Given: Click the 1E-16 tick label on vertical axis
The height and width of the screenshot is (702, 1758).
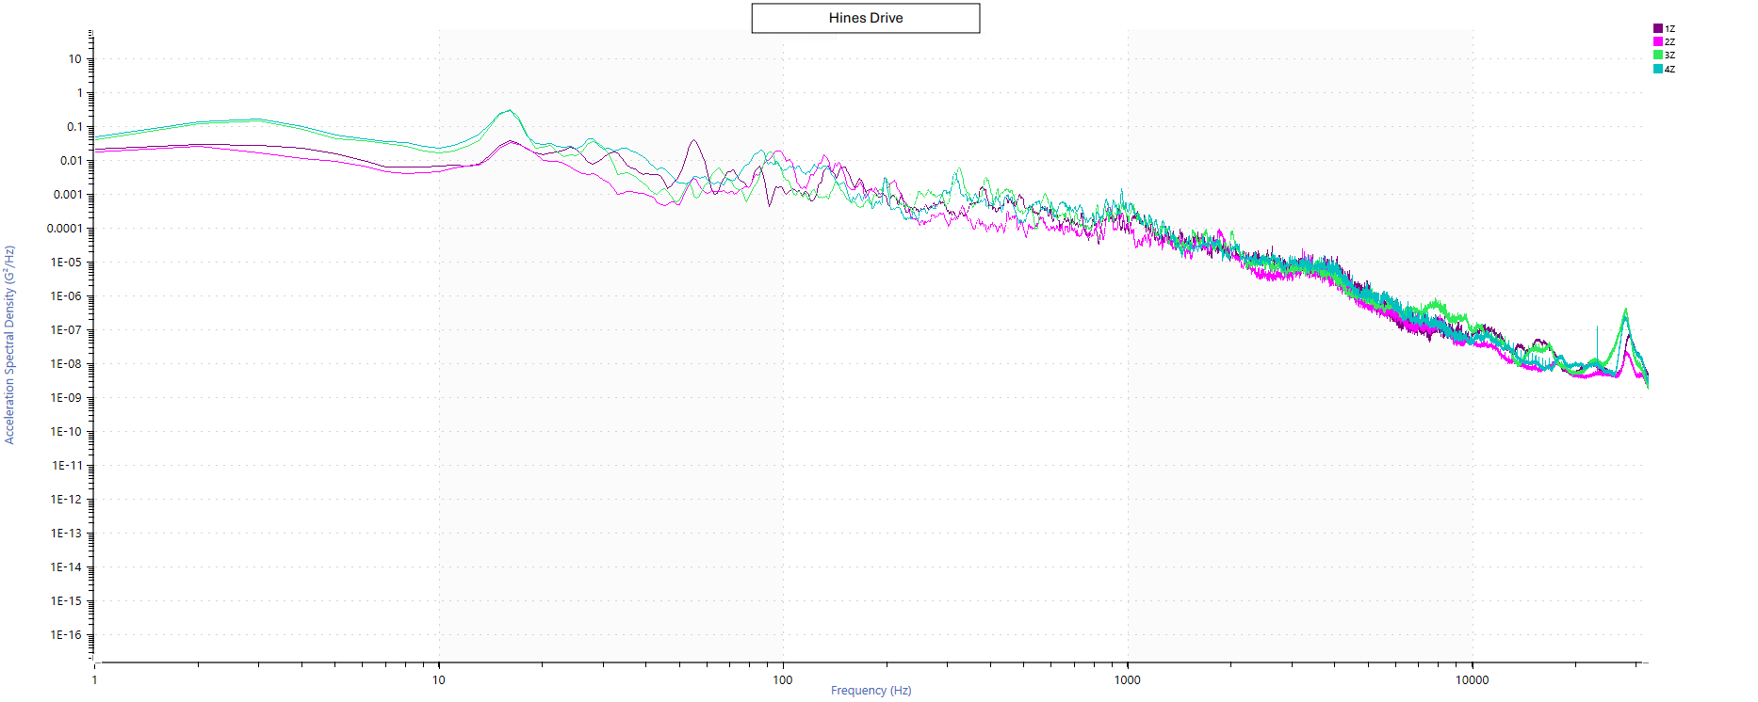Looking at the screenshot, I should point(66,635).
